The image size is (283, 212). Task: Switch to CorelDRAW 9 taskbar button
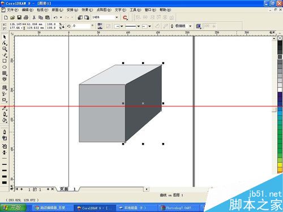pyautogui.click(x=95, y=208)
